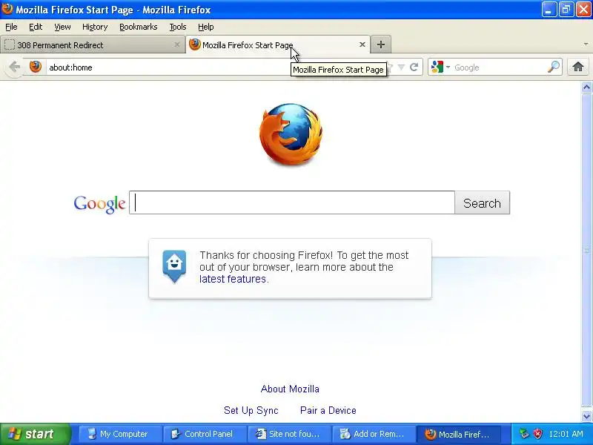Select the Mozilla Firefox Start Page tab
This screenshot has width=593, height=445.
[278, 44]
